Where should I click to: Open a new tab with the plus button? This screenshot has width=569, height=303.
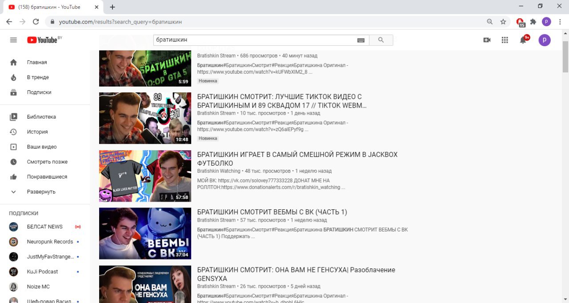[112, 7]
